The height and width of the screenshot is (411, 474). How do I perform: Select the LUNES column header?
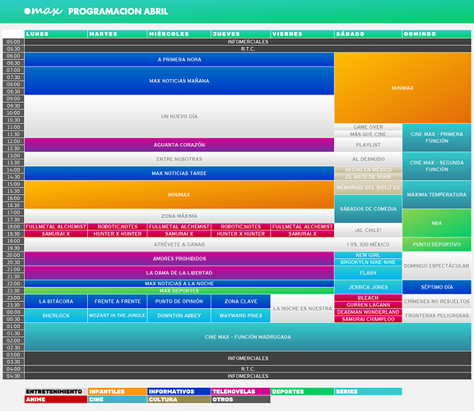click(x=56, y=34)
